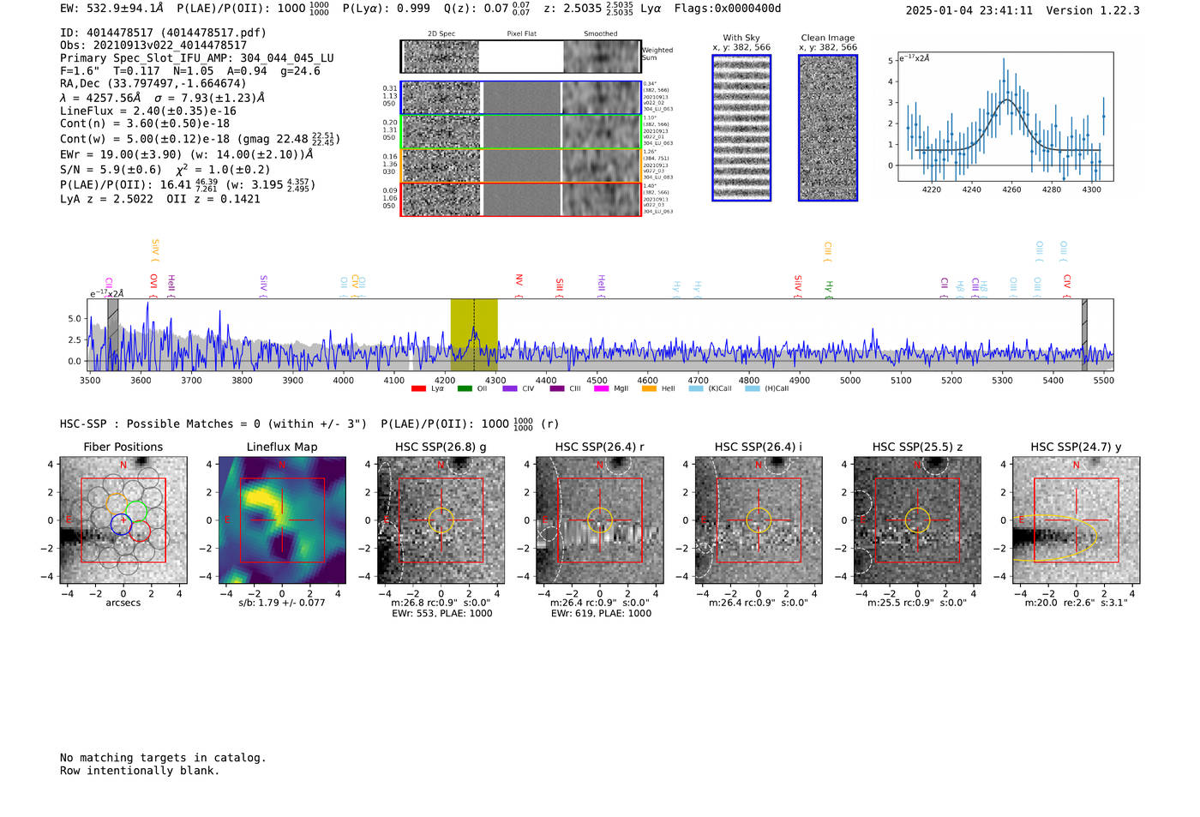The height and width of the screenshot is (817, 1200).
Task: Click the z: 2.5035 redshift value
Action: tap(588, 9)
